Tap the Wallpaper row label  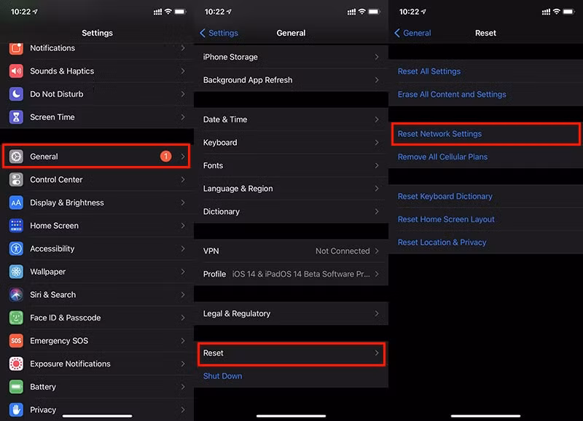tap(47, 272)
